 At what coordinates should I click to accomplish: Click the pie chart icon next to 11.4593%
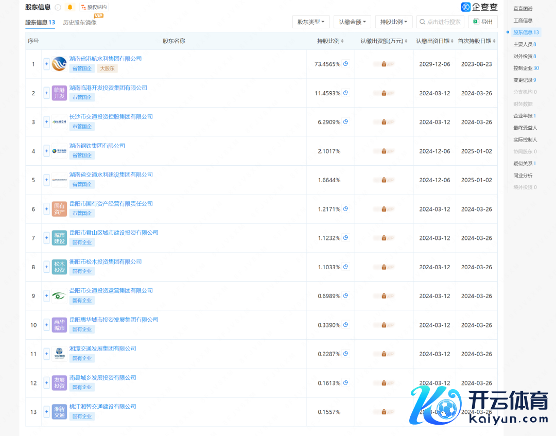346,93
